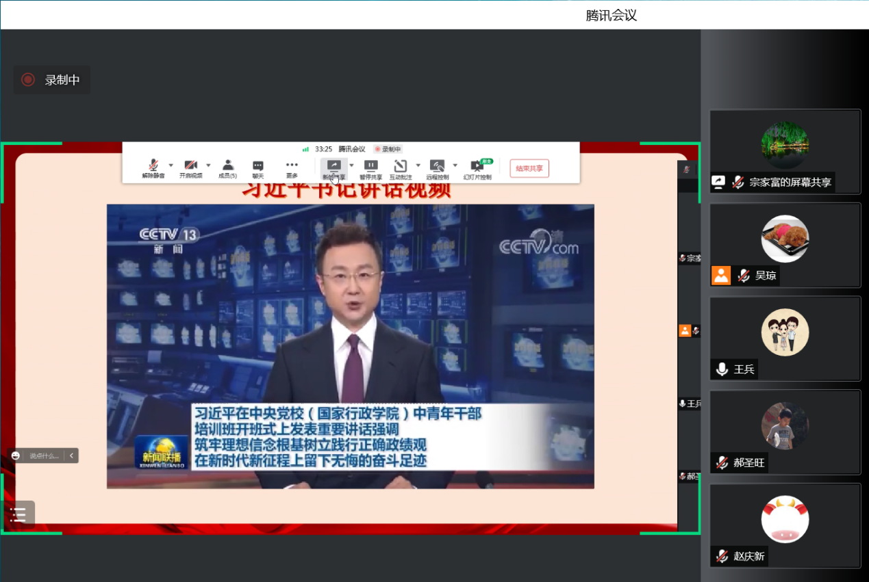Expand the arrow next to 互动批注

click(418, 165)
